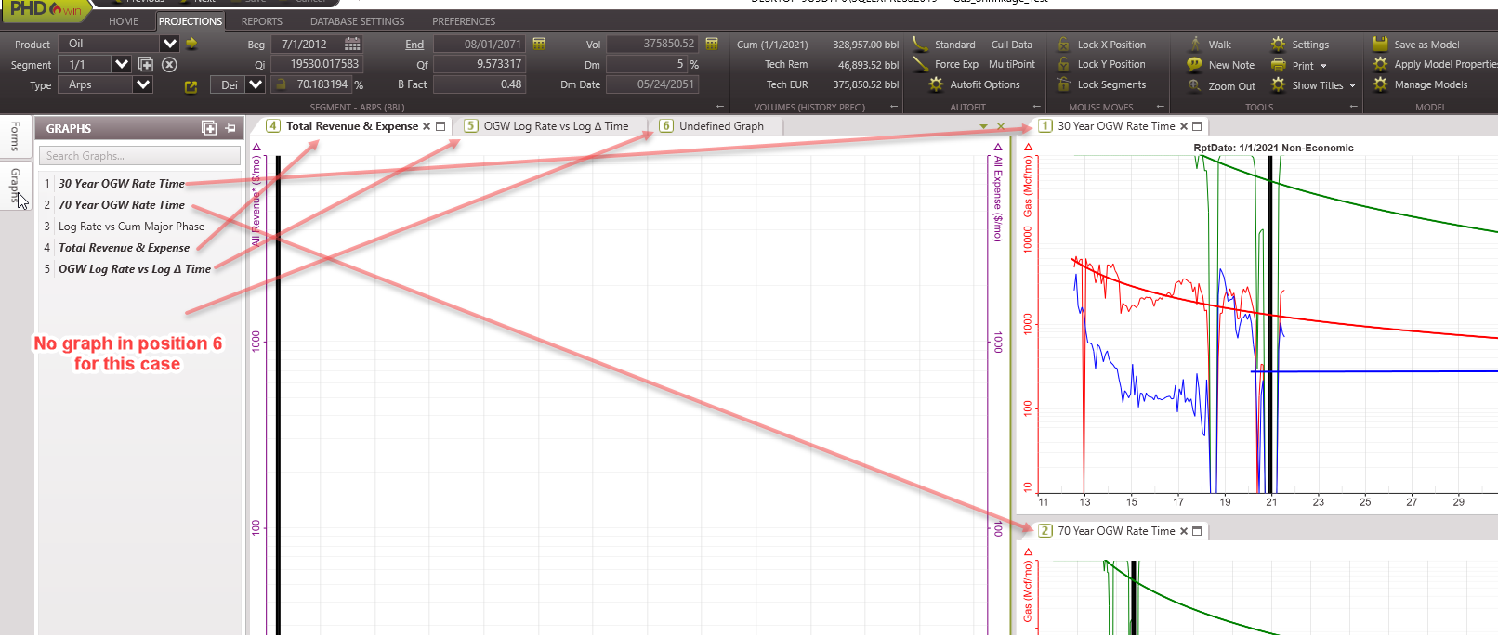
Task: Pin the GRAPHS panel
Action: tap(230, 128)
